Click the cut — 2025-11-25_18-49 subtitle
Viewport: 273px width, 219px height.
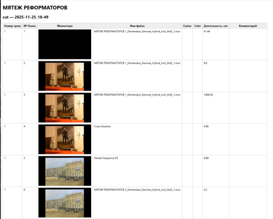(26, 17)
